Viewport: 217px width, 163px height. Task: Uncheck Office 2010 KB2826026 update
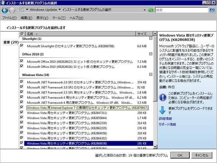[x=22, y=66]
